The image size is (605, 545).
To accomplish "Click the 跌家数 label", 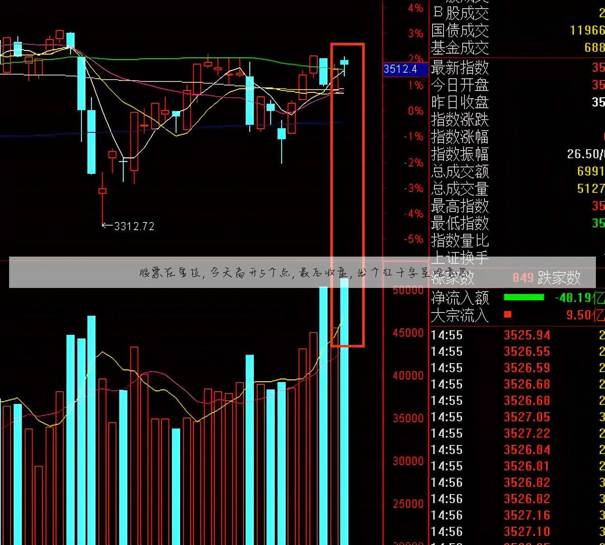I will point(559,278).
